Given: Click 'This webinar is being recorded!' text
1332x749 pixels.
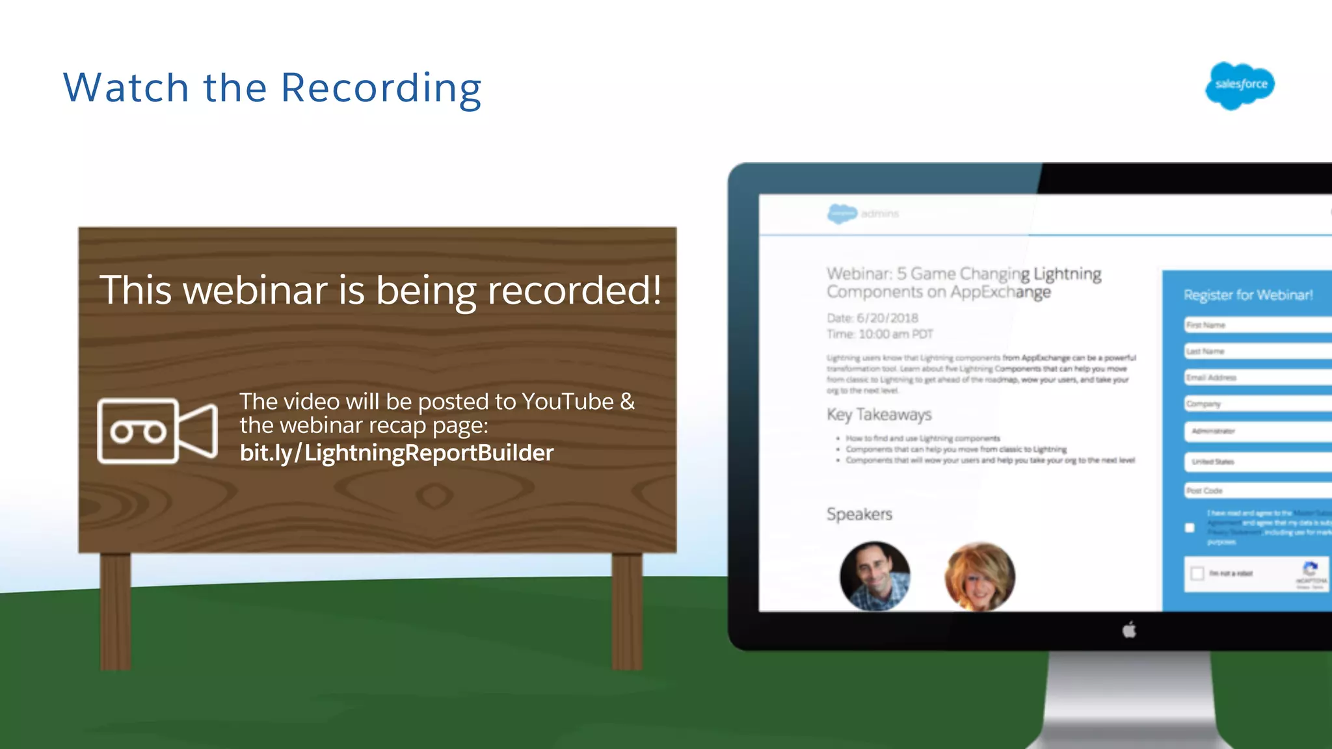Looking at the screenshot, I should click(x=380, y=291).
